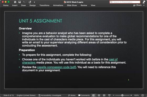
Task: Open the View tab
Action: click(93, 5)
